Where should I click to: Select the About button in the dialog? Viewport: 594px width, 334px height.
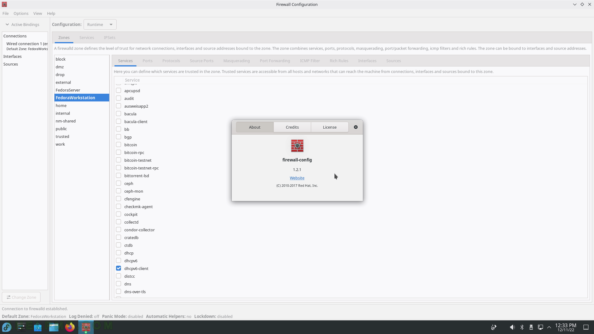pyautogui.click(x=255, y=127)
